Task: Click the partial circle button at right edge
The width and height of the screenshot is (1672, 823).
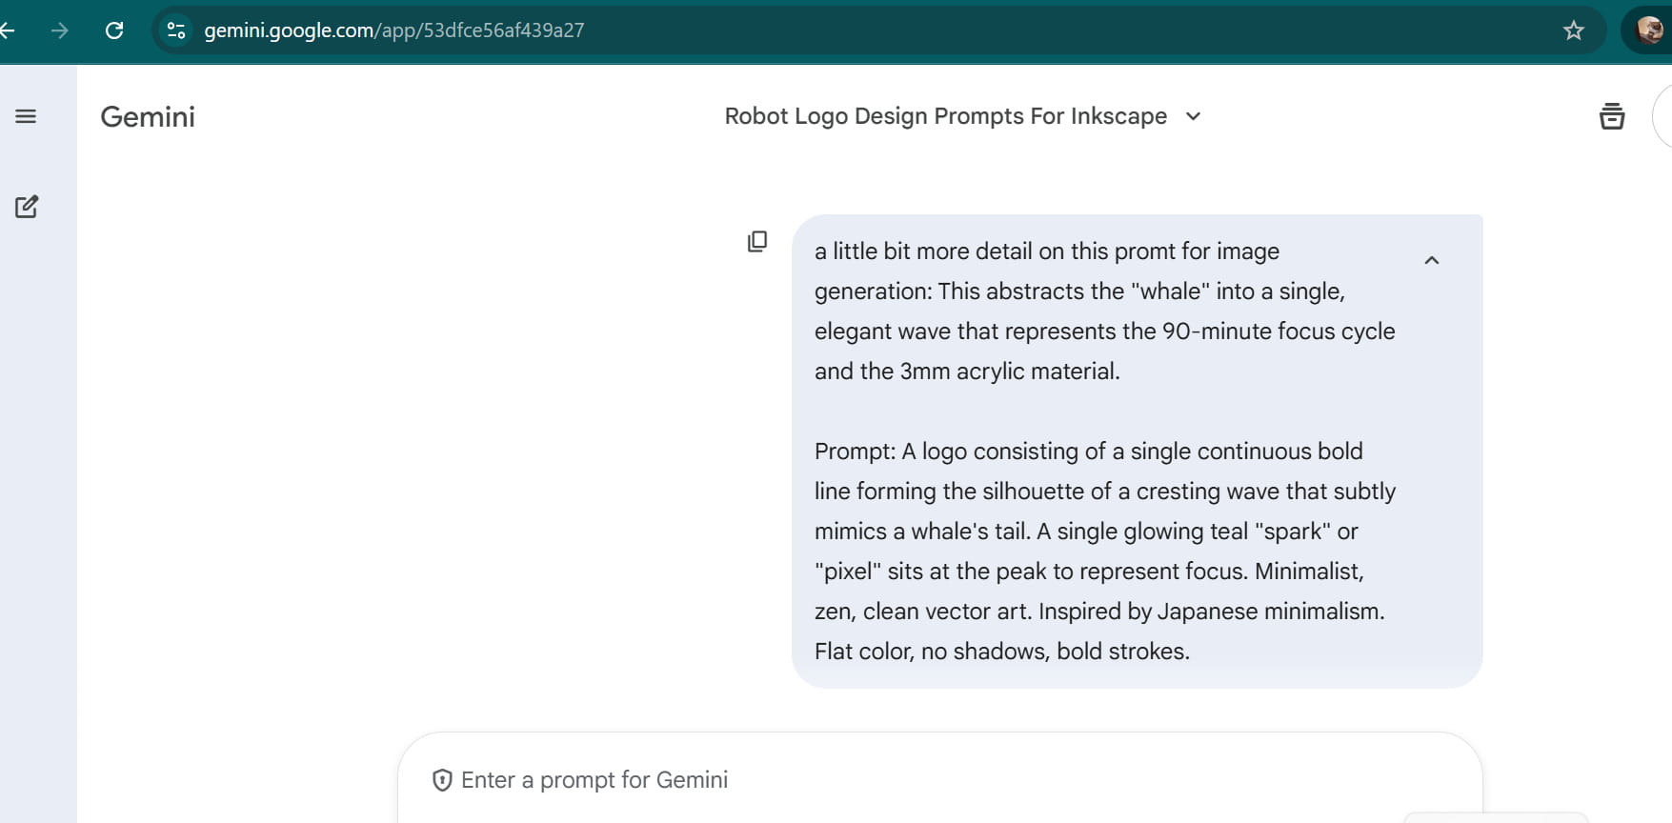Action: pyautogui.click(x=1663, y=116)
